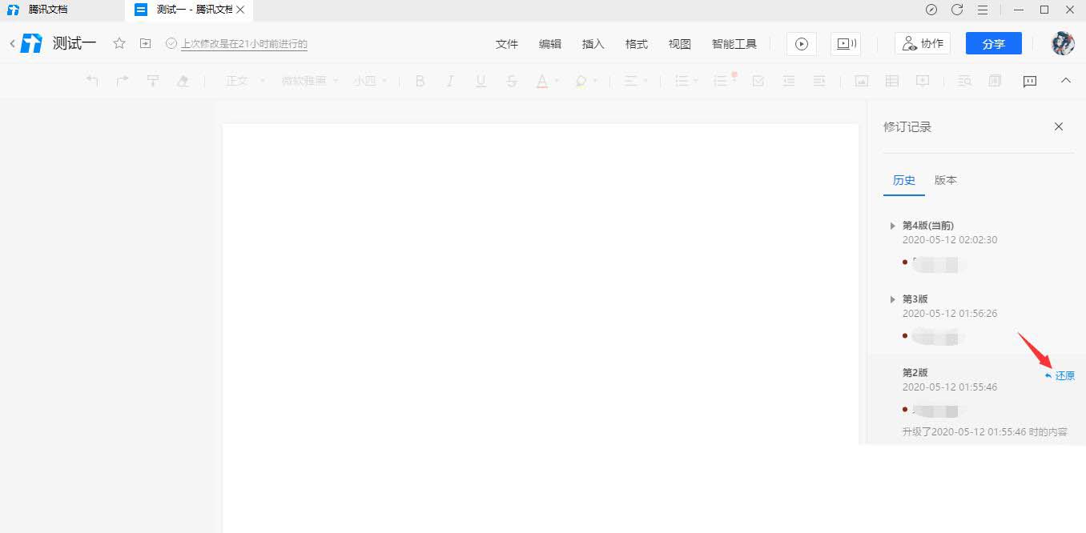This screenshot has width=1086, height=533.
Task: Click the redo arrow in the toolbar
Action: pos(123,81)
